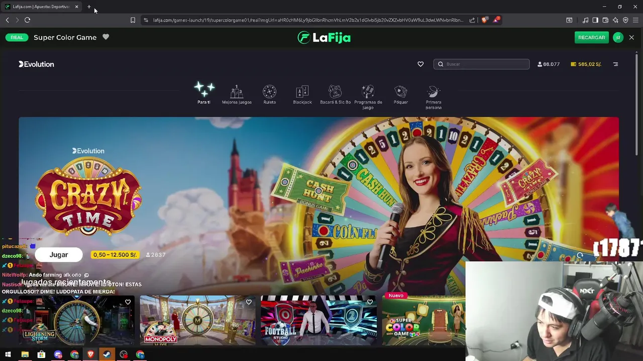643x361 pixels.
Task: Open the Brave Wallet icon
Action: pos(605,20)
